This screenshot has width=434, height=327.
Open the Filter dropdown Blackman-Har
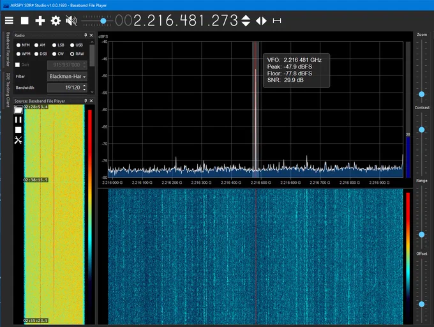[67, 77]
